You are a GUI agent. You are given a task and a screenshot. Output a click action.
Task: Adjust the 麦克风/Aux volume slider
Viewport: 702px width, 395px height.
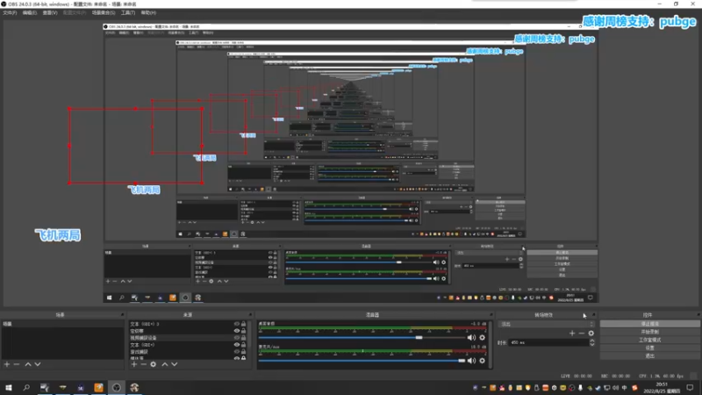pyautogui.click(x=462, y=361)
